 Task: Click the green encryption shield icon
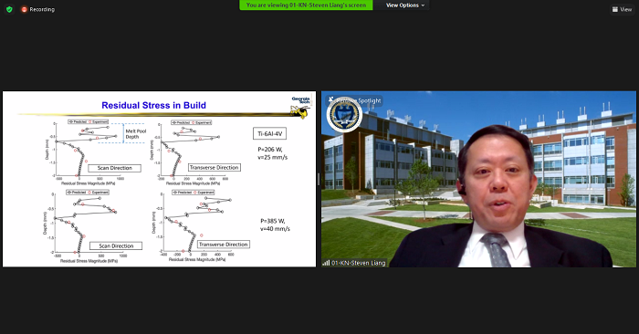[9, 9]
